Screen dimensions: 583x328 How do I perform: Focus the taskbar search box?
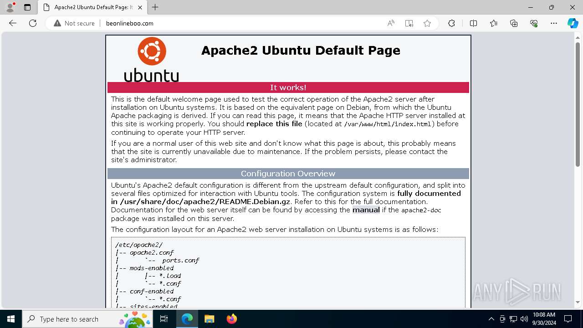pos(88,319)
